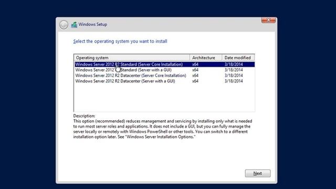This screenshot has width=336, height=189.
Task: Select Datacenter (Server Core Installation) row
Action: [164, 76]
